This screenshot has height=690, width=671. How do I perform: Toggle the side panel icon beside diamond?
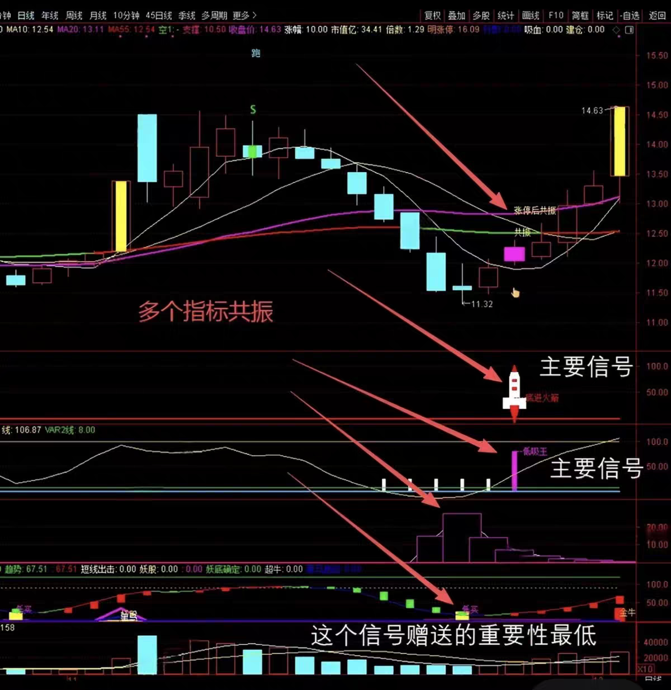(x=629, y=30)
